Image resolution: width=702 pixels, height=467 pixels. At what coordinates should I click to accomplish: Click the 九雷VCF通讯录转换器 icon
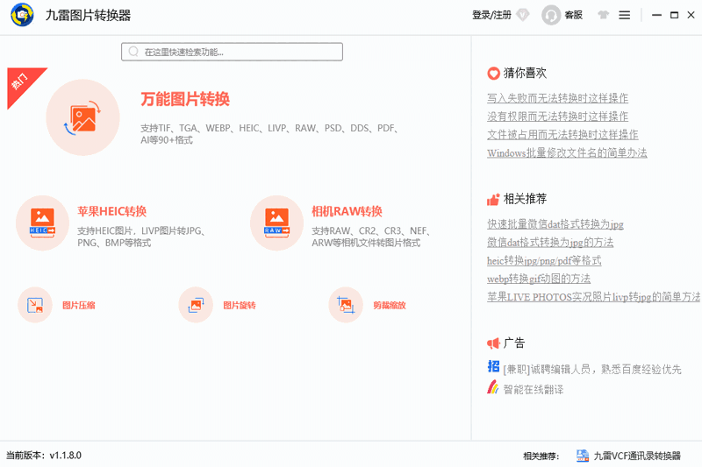click(x=583, y=456)
